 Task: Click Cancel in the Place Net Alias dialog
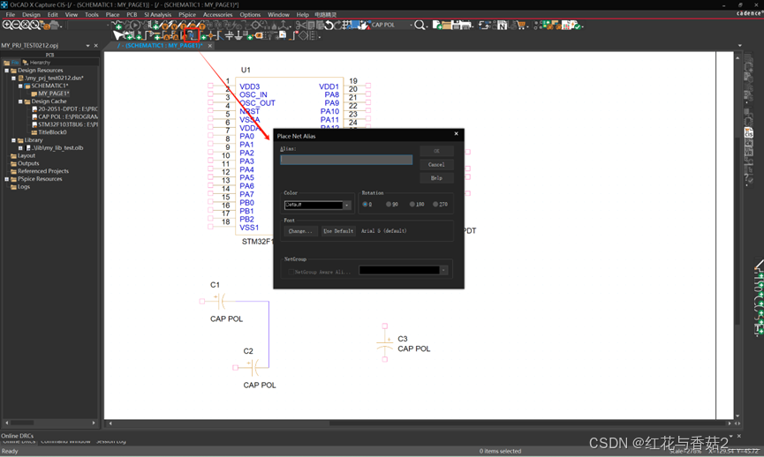pyautogui.click(x=436, y=164)
